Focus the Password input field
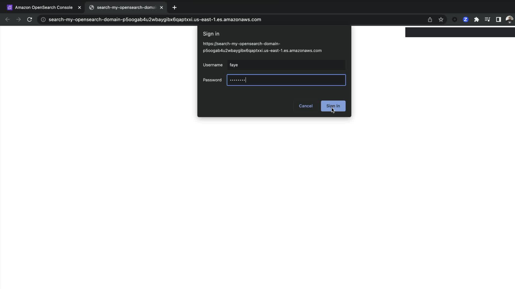The image size is (515, 289). (x=286, y=80)
